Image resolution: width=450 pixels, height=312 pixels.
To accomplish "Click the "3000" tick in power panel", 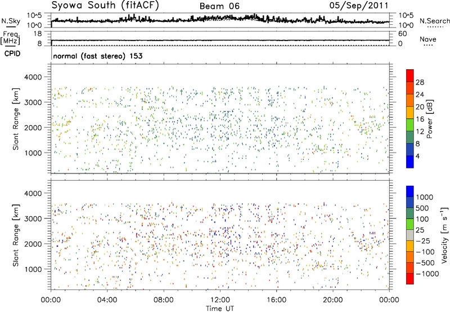I will [x=33, y=102].
